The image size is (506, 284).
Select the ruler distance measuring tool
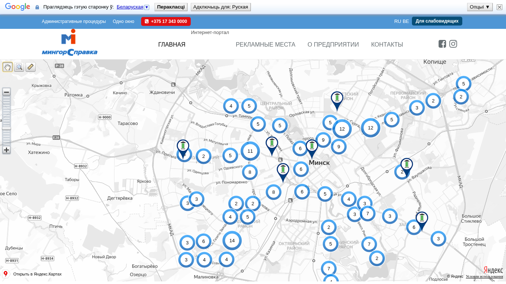pyautogui.click(x=30, y=67)
